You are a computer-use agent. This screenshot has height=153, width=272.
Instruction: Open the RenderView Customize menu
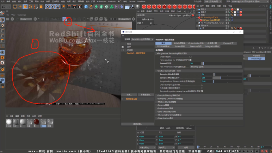coord(22,15)
